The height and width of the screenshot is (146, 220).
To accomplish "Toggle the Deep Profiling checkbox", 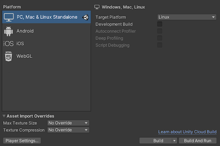I will click(160, 38).
